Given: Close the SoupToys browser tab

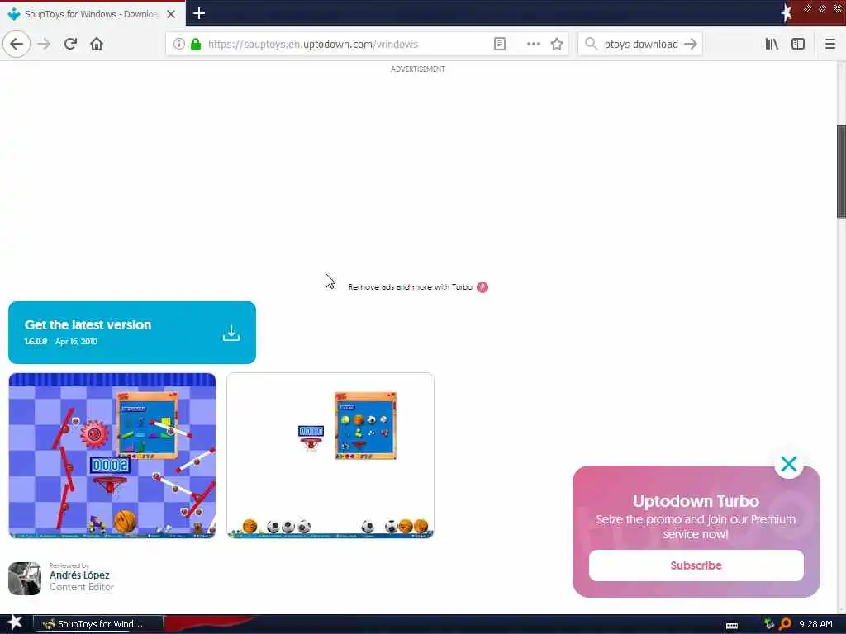Looking at the screenshot, I should (x=171, y=14).
